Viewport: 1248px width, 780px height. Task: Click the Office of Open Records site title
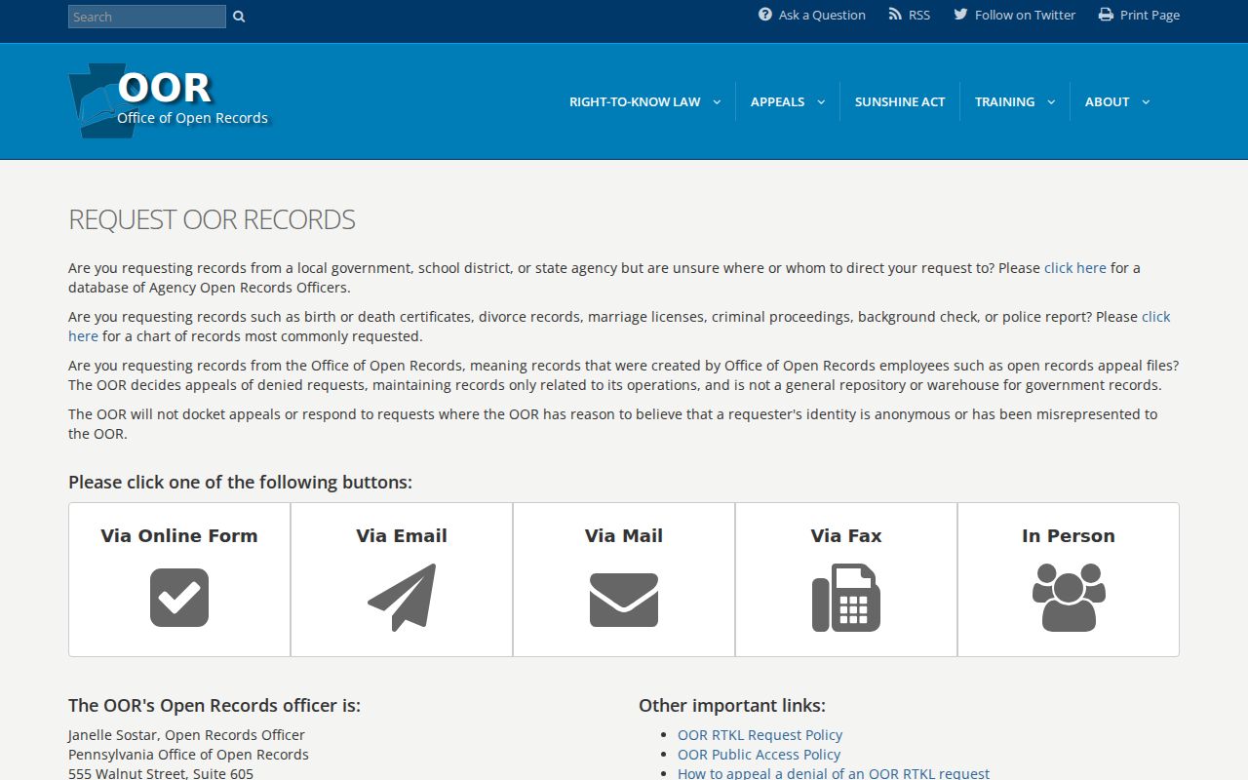coord(193,118)
